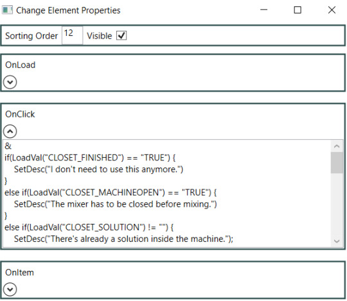The height and width of the screenshot is (301, 347).
Task: Click the OnClick code scrollbar thumb
Action: tap(337, 162)
